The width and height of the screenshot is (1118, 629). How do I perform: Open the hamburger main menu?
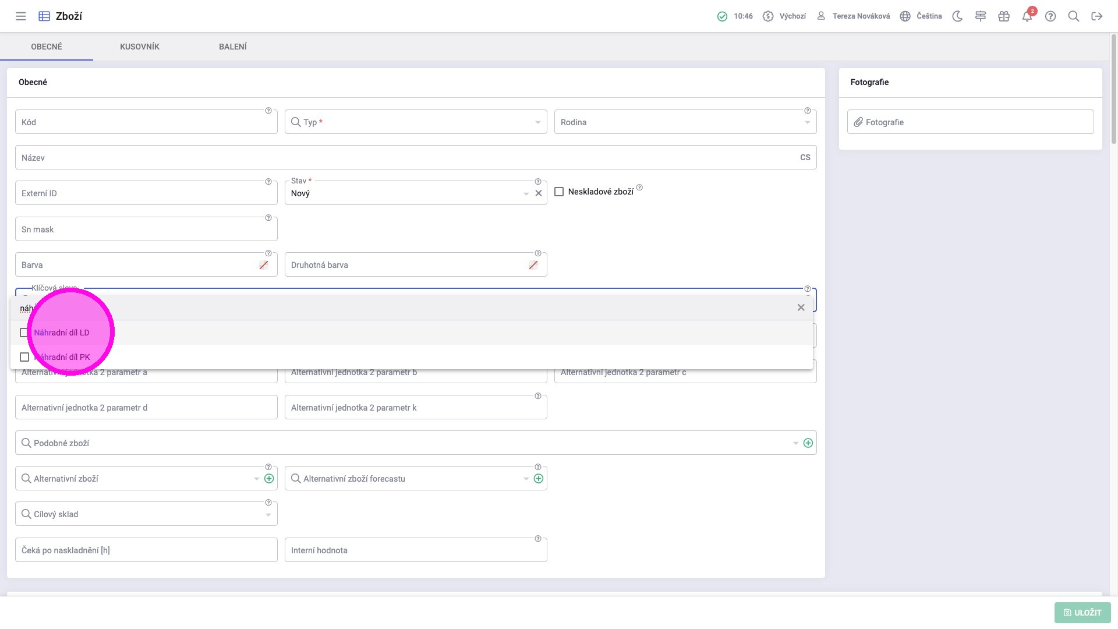coord(21,16)
